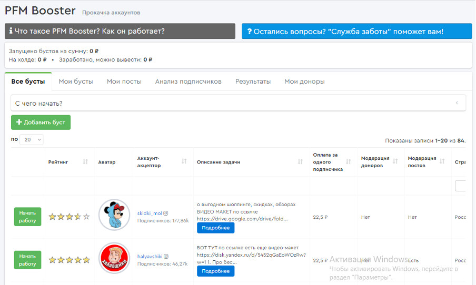476x285 pixels.
Task: Click the plus icon on Добавить буст
Action: click(x=19, y=122)
